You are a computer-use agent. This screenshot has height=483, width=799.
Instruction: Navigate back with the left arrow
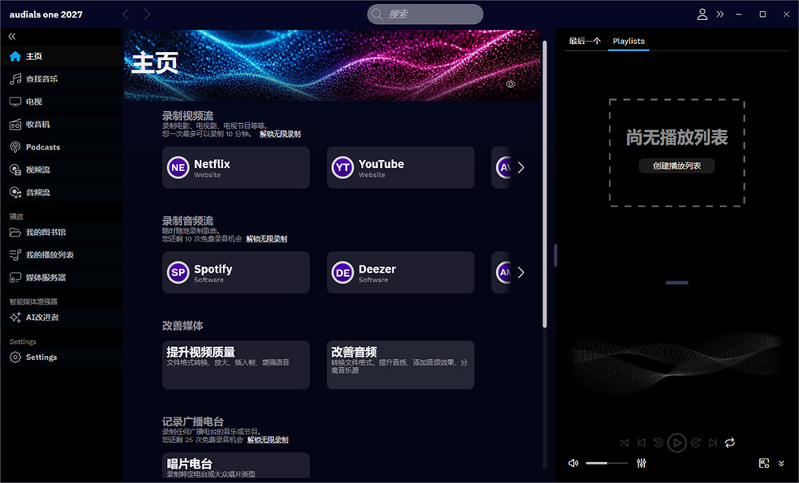pos(126,14)
